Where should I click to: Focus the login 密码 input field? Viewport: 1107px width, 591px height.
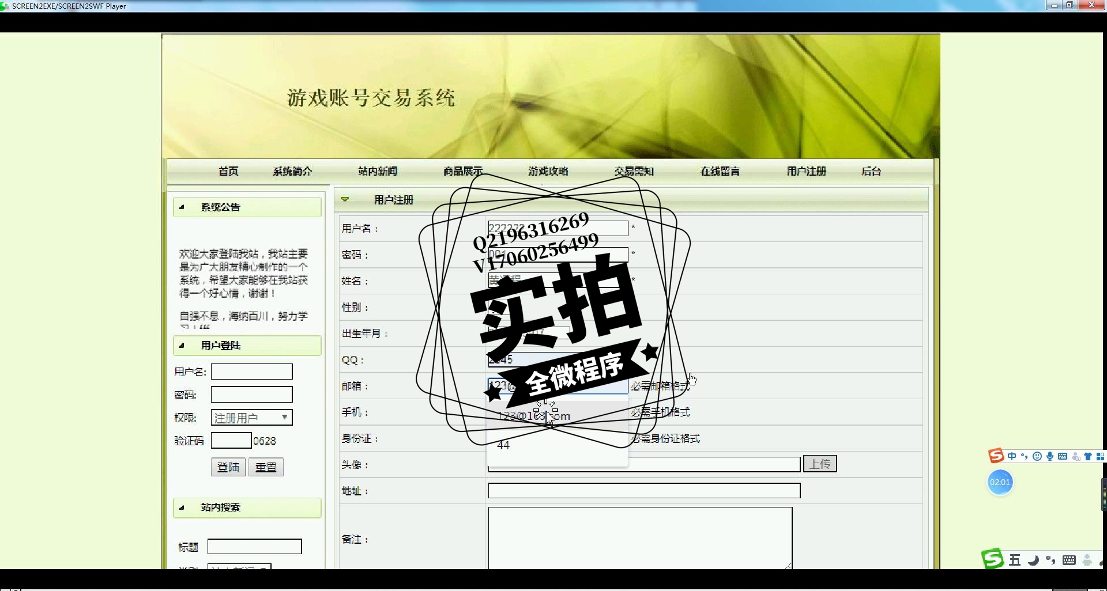point(251,395)
